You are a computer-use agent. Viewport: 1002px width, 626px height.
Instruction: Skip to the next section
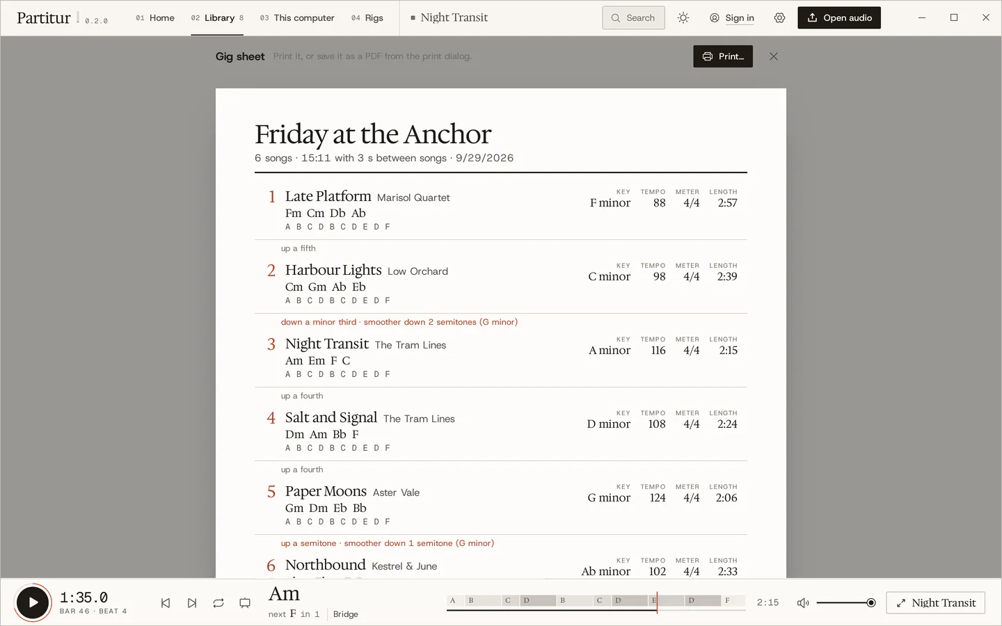[x=192, y=603]
